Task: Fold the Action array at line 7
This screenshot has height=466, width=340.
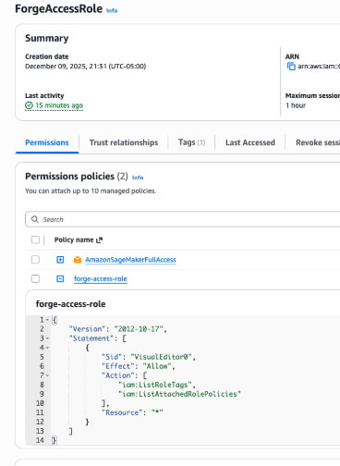Action: click(x=47, y=375)
